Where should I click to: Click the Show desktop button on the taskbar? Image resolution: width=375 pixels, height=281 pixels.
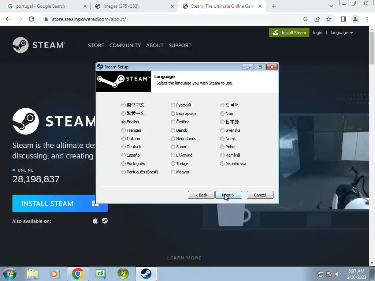click(x=372, y=274)
